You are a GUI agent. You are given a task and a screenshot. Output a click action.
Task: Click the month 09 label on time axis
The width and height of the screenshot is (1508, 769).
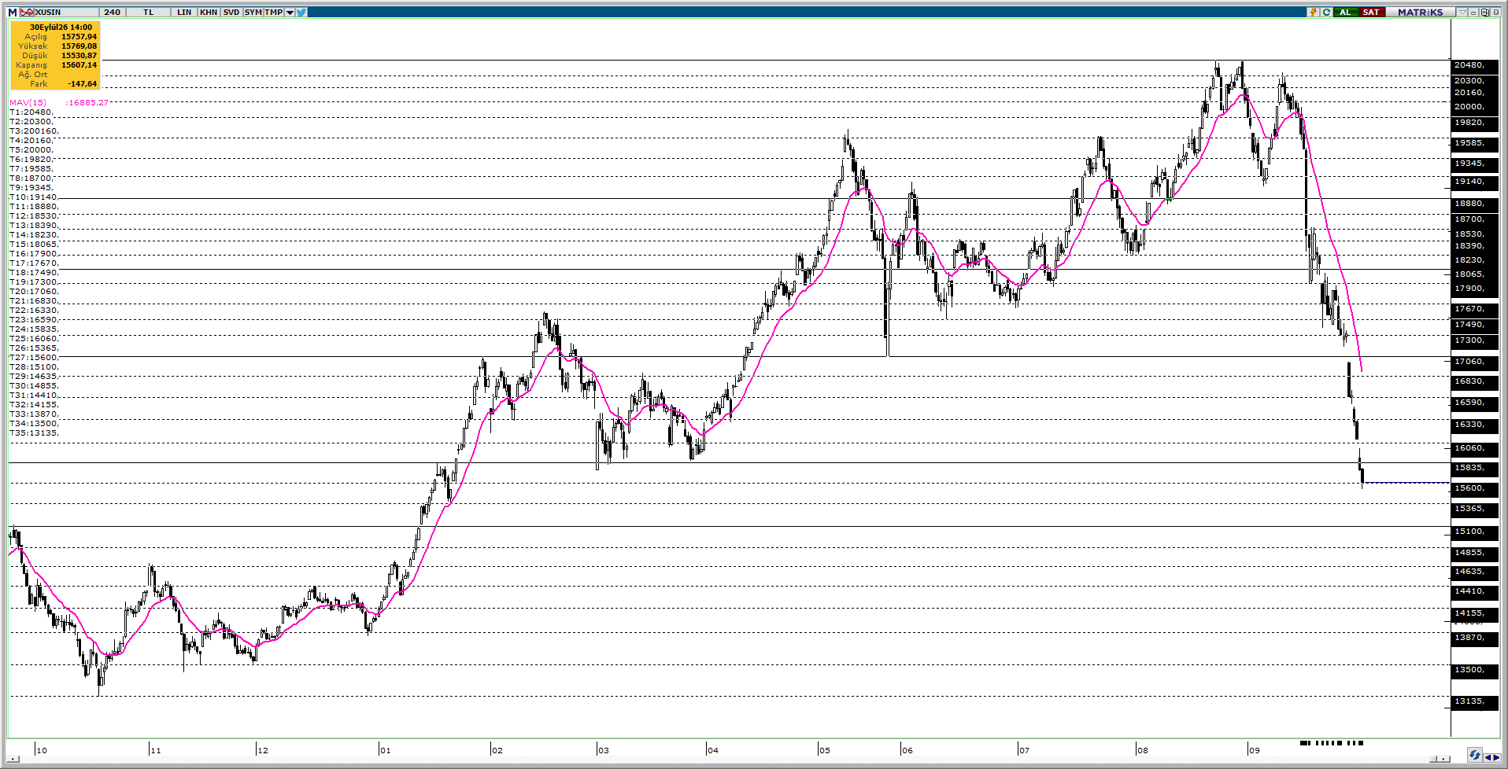[x=1254, y=750]
